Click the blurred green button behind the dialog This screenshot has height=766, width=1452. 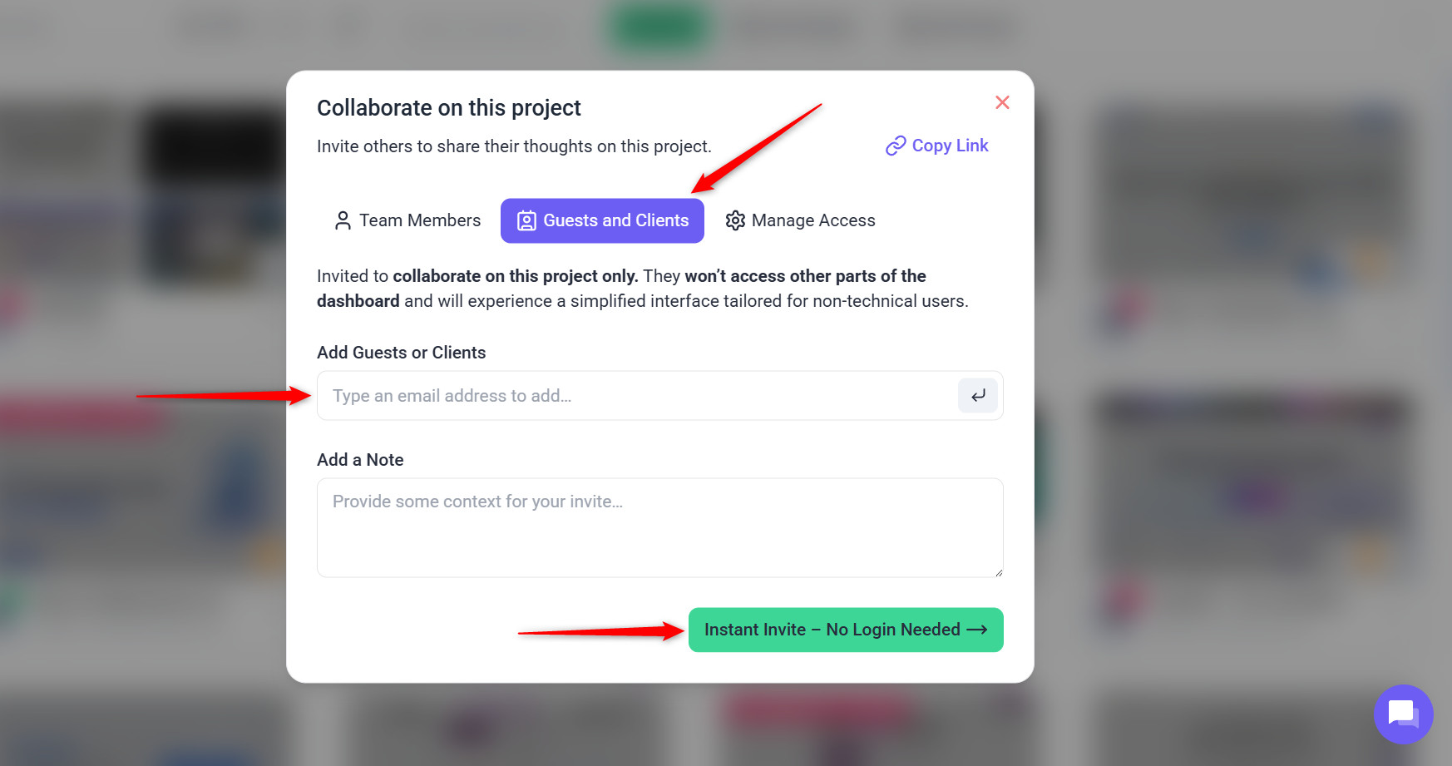tap(659, 27)
